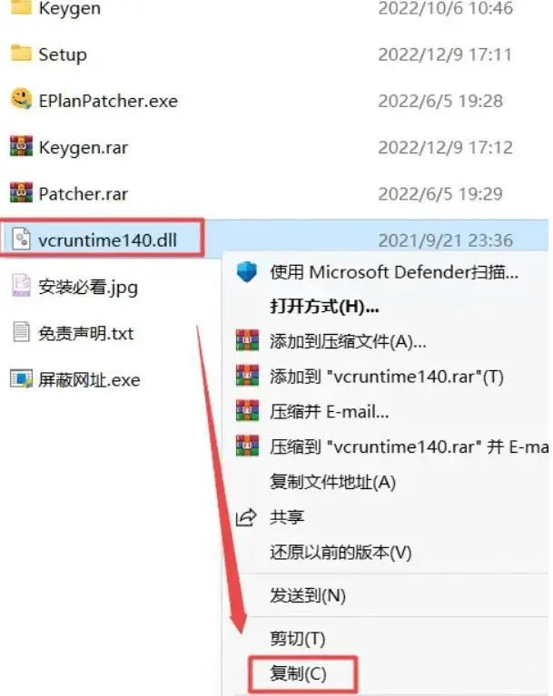Select the Patcher.rar archive icon
The height and width of the screenshot is (696, 553).
click(x=21, y=192)
